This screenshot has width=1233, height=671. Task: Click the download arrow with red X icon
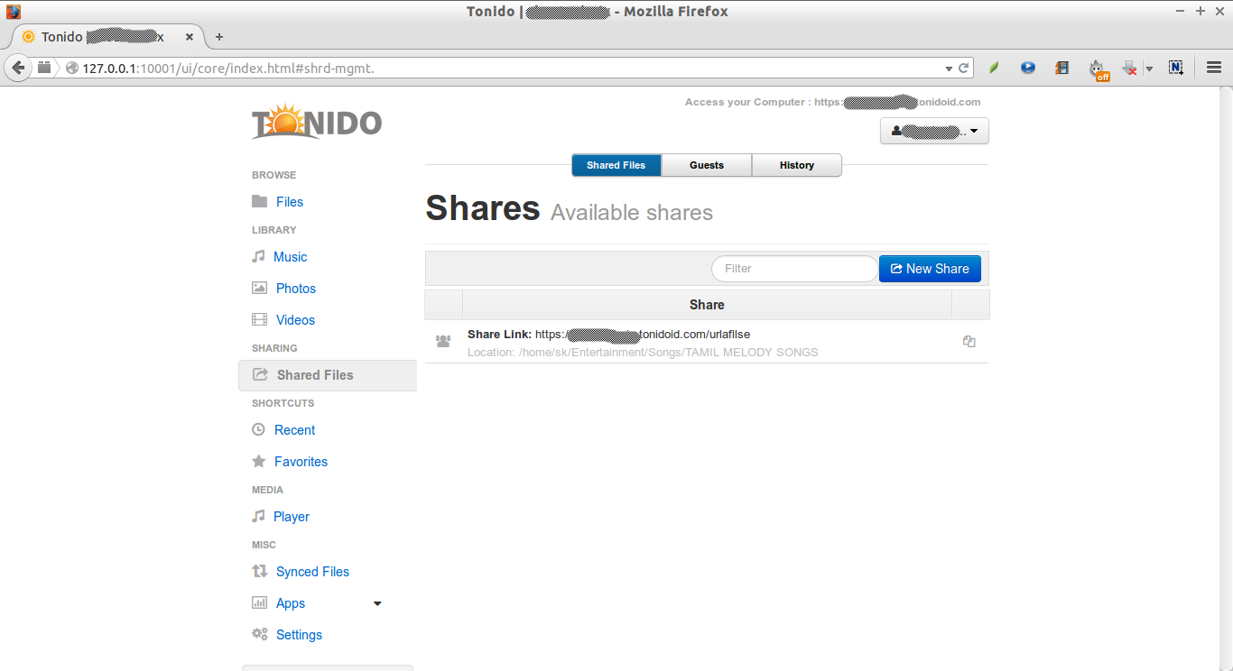1129,69
